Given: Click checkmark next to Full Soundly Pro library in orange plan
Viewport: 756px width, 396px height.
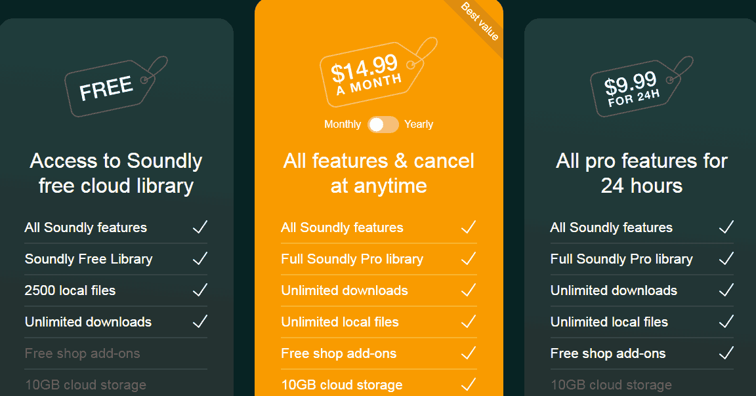Looking at the screenshot, I should tap(469, 259).
